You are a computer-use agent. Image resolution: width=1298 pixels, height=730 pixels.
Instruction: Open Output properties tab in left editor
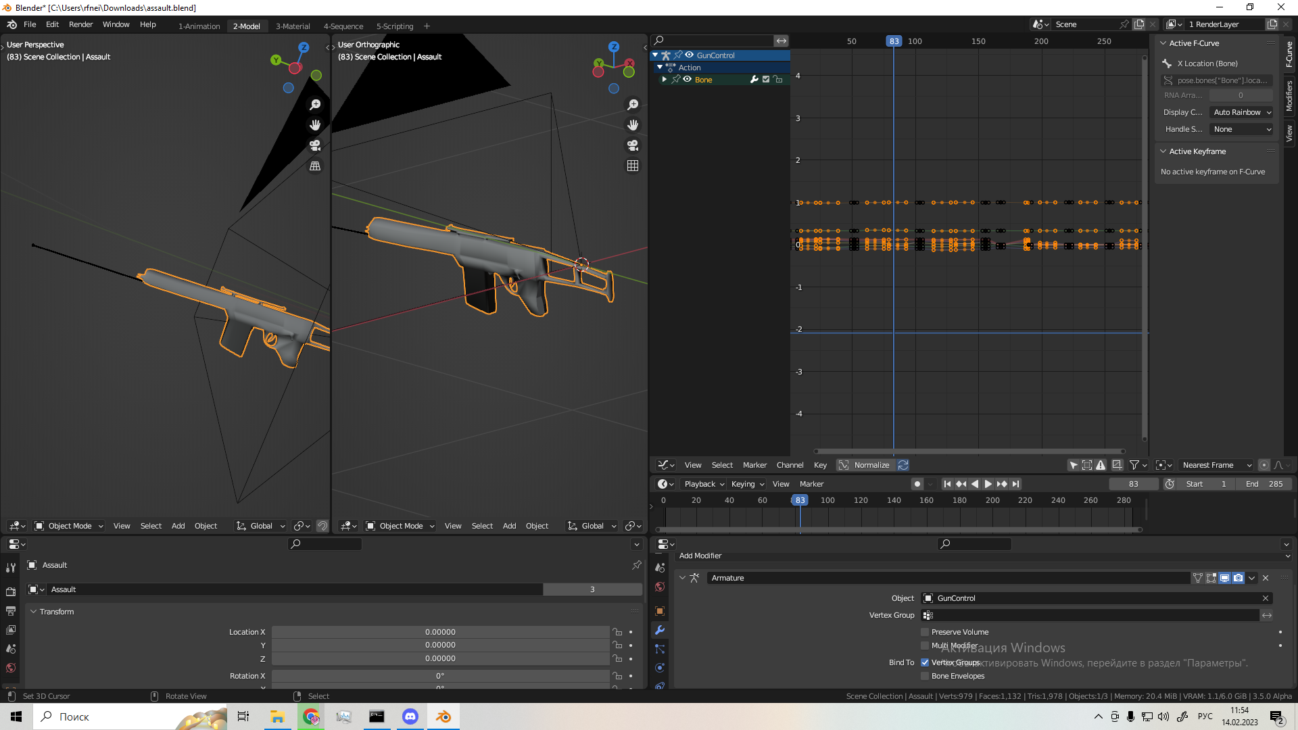tap(11, 611)
